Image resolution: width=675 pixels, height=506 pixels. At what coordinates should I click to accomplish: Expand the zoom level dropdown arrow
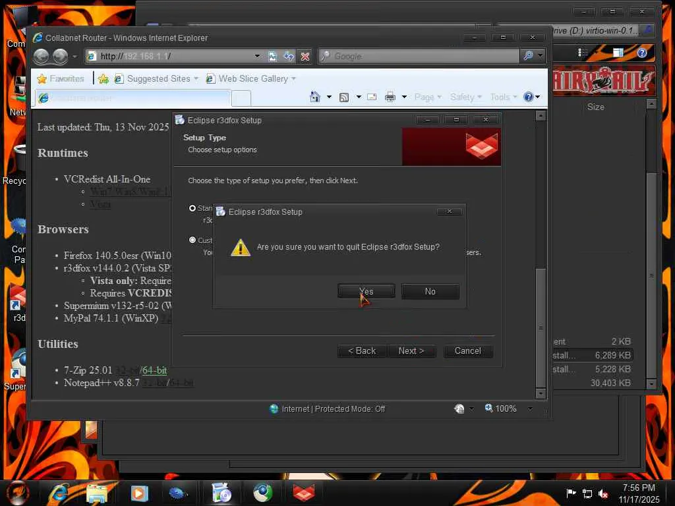[530, 408]
